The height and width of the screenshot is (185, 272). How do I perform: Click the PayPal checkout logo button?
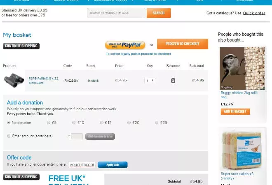(125, 45)
